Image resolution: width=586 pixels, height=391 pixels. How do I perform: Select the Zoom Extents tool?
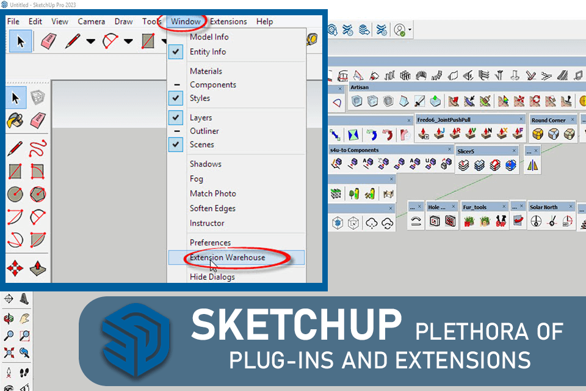click(x=9, y=353)
